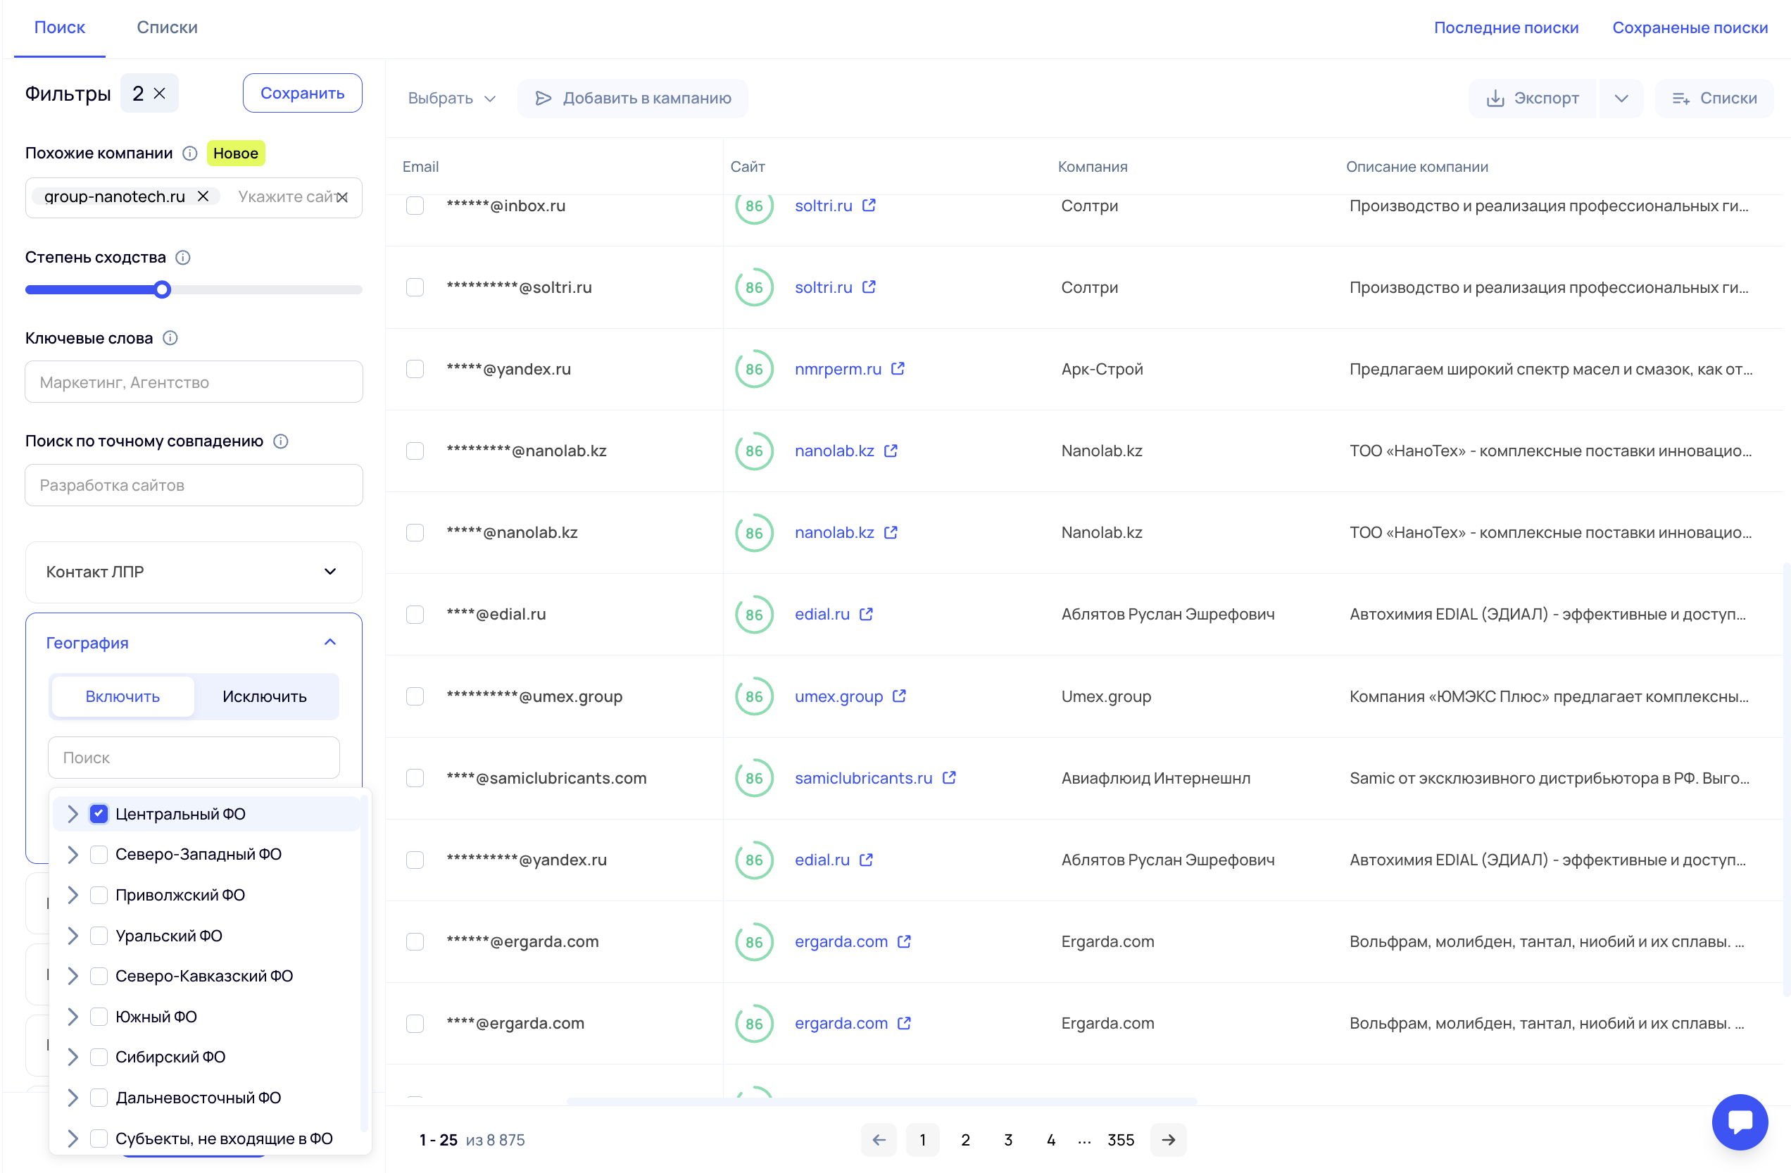The width and height of the screenshot is (1791, 1173).
Task: Open external link icon beside samiclubricants.ru
Action: pyautogui.click(x=949, y=777)
